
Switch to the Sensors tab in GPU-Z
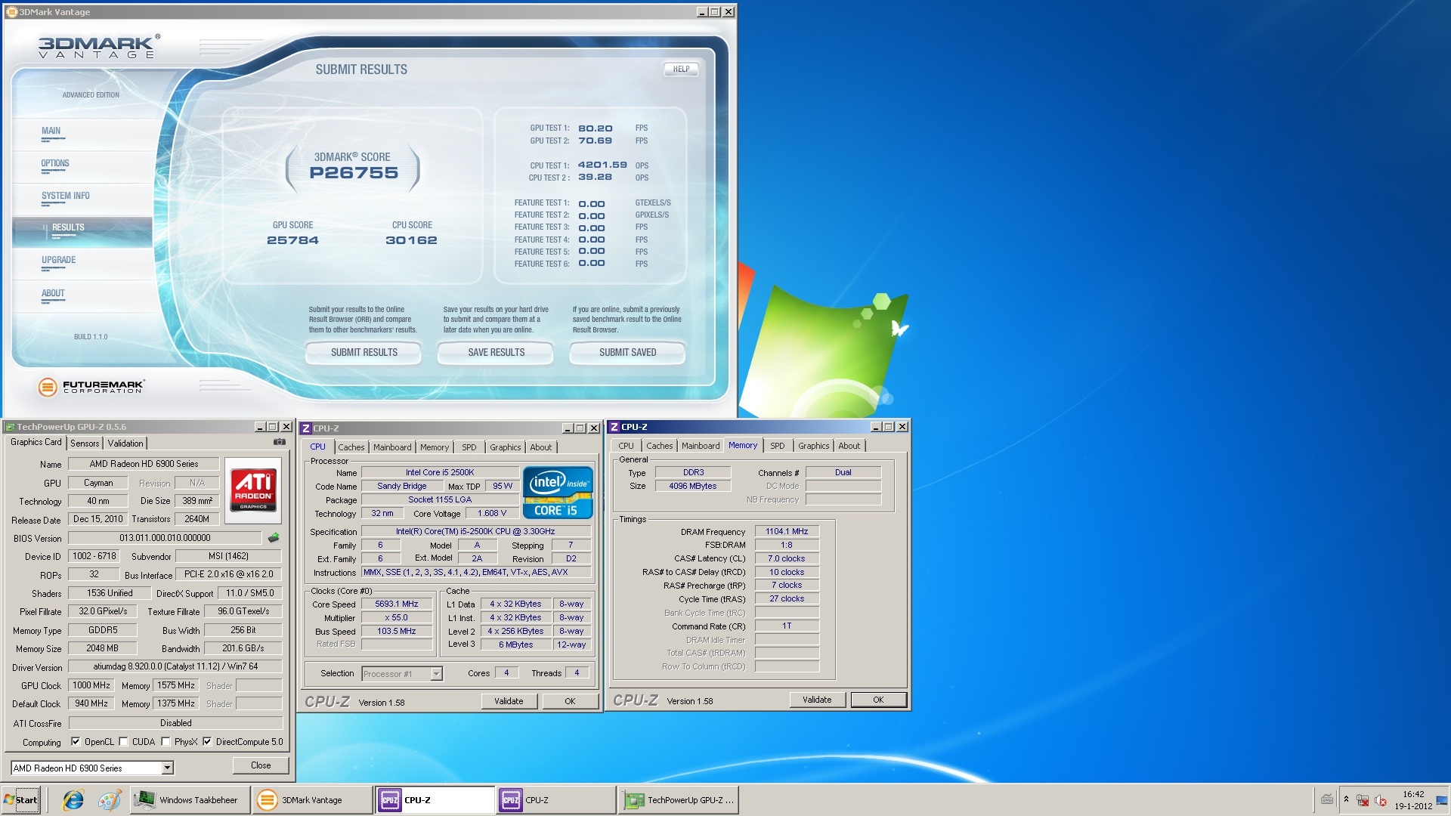pos(85,444)
